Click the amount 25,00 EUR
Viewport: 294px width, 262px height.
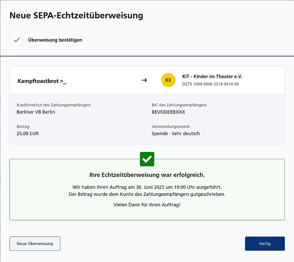[x=28, y=134]
